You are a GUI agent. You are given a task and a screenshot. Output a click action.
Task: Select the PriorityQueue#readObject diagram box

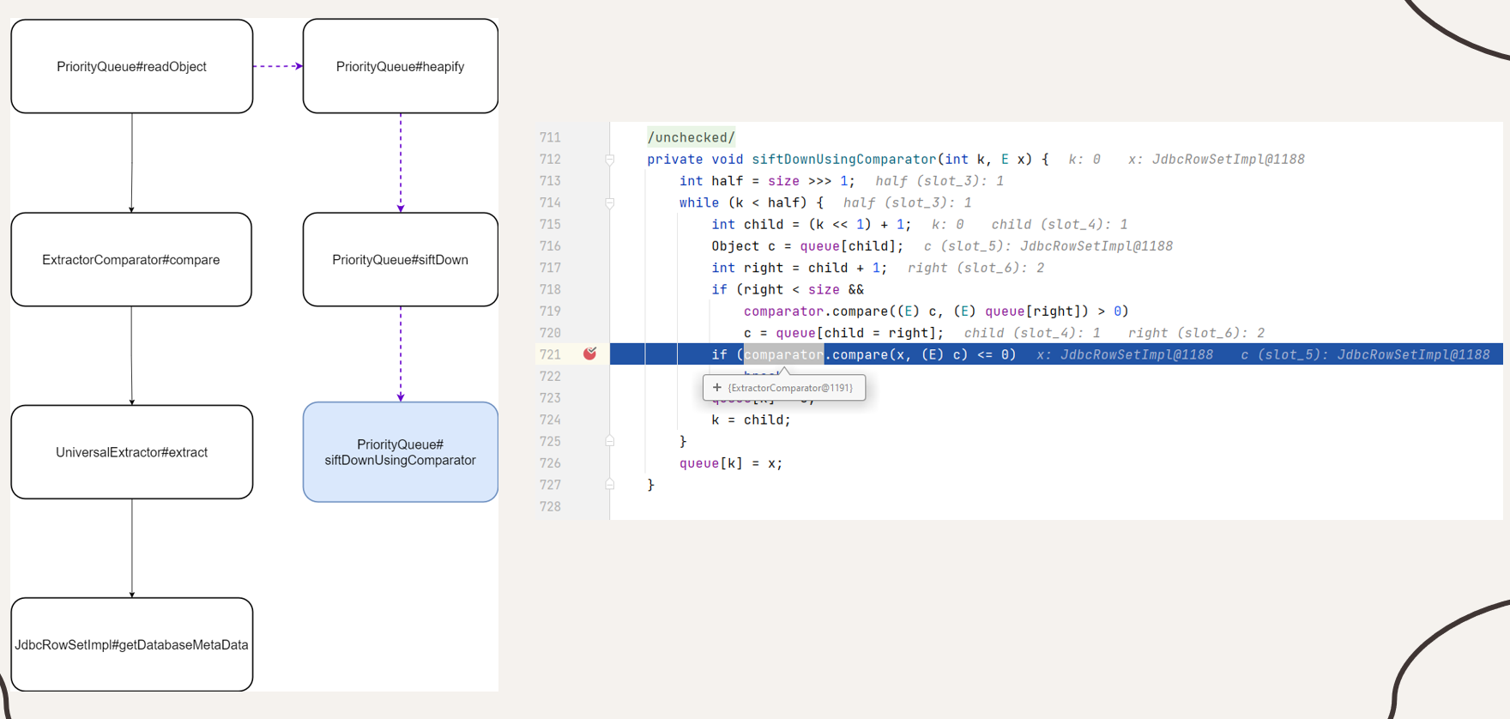[132, 66]
